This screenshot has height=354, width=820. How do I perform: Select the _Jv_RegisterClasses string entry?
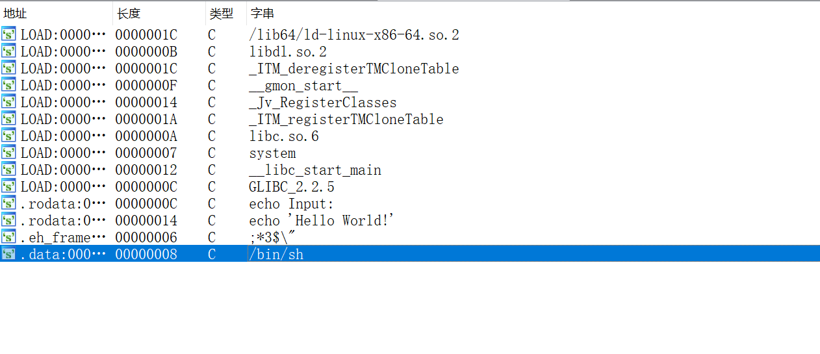coord(323,103)
